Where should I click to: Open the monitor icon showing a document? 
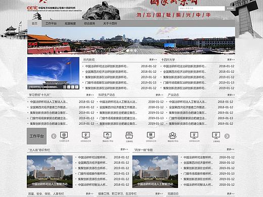(x=151, y=135)
